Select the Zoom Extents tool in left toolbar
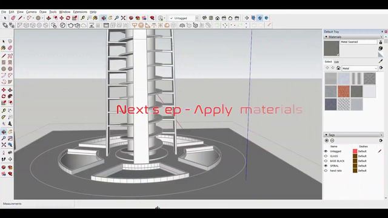Screen dimensions: 388x218 click(x=4, y=145)
